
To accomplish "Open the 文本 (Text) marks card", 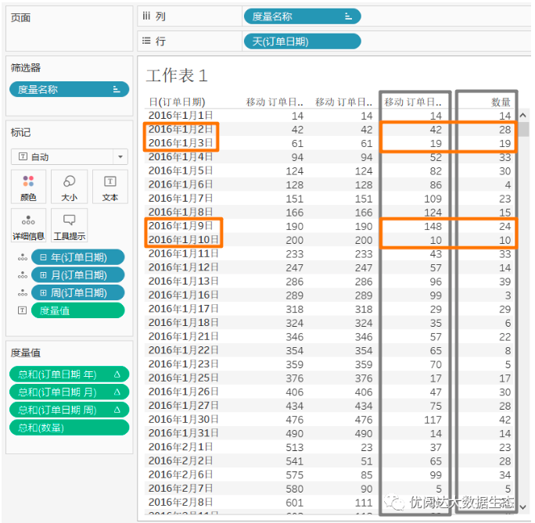I will click(110, 188).
